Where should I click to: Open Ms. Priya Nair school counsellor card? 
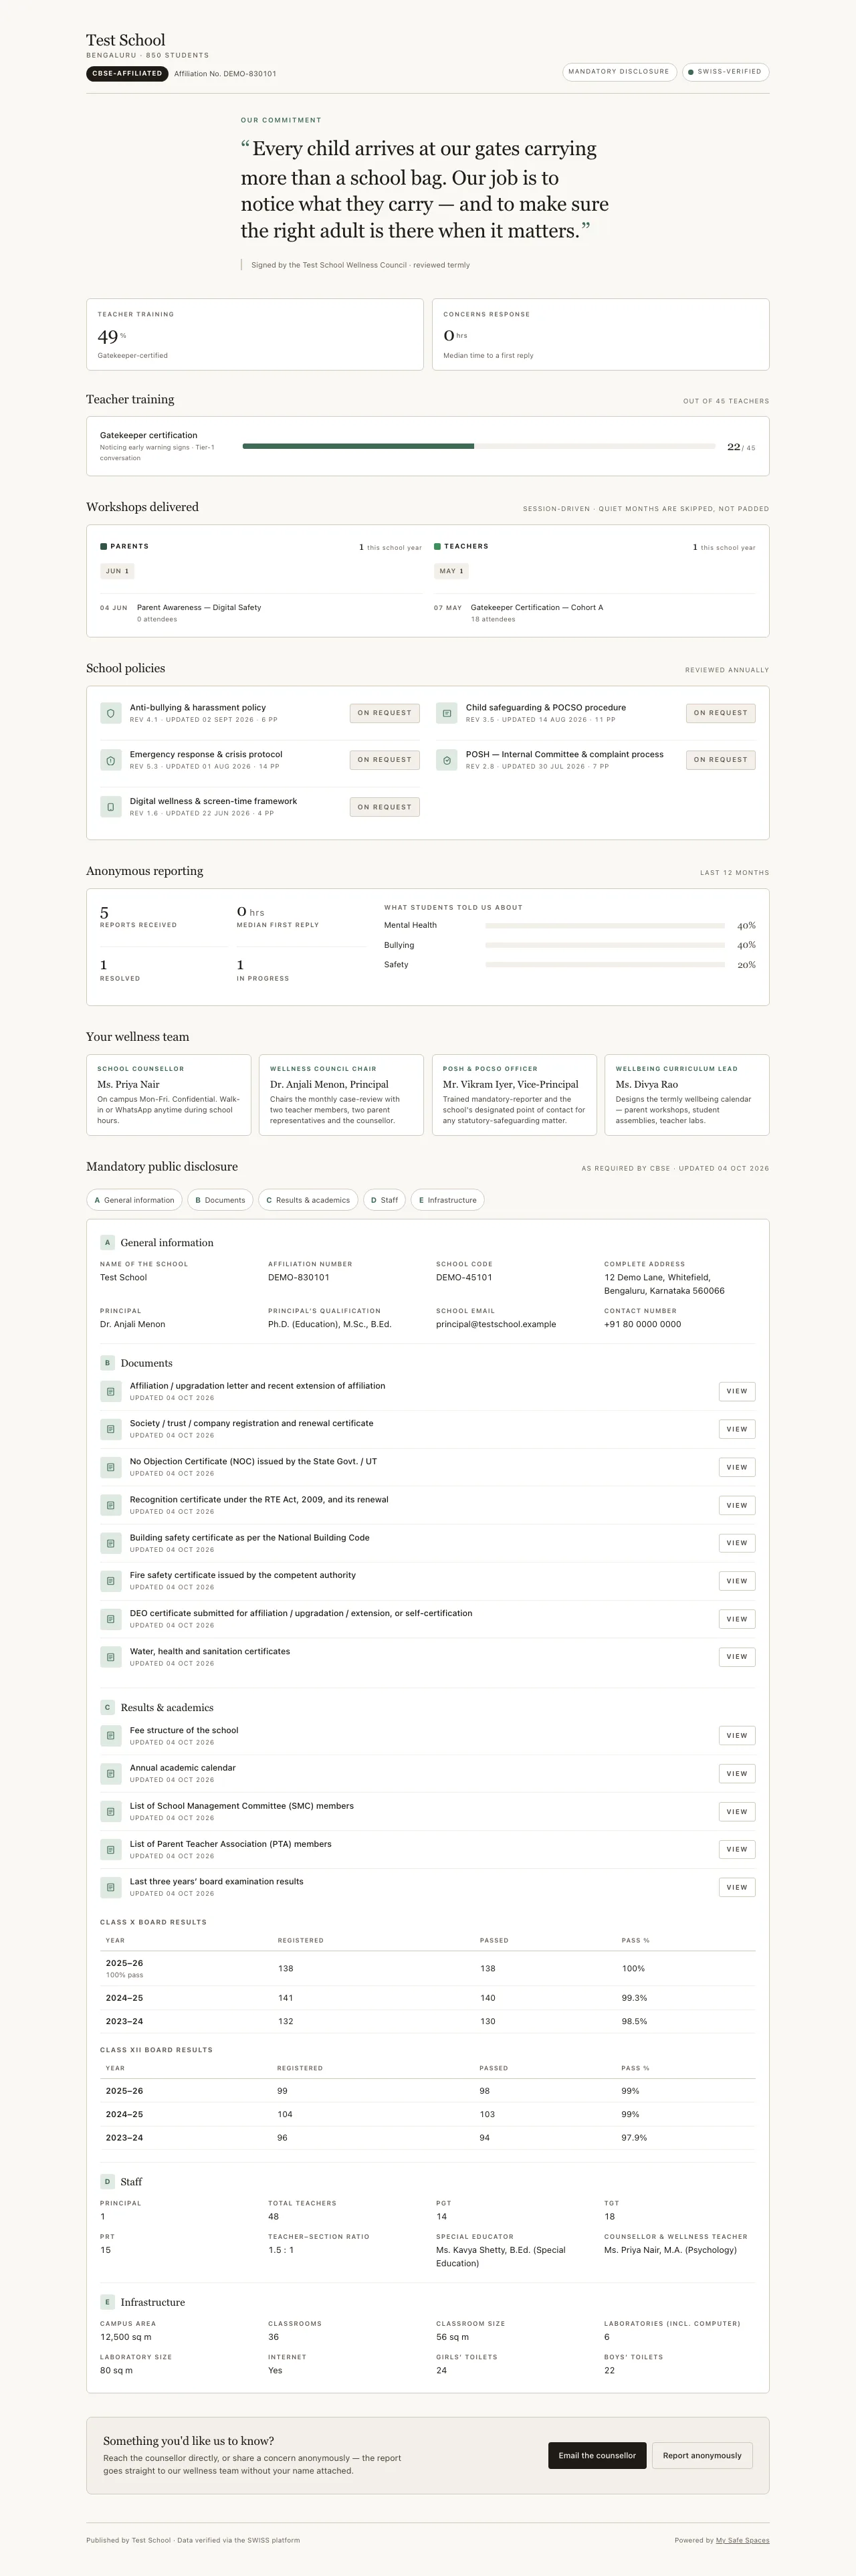pos(168,1095)
